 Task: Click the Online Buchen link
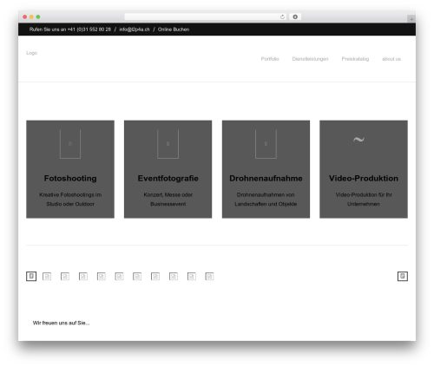(x=174, y=29)
